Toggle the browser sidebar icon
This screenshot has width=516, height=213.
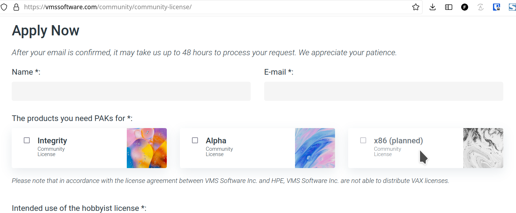click(449, 7)
